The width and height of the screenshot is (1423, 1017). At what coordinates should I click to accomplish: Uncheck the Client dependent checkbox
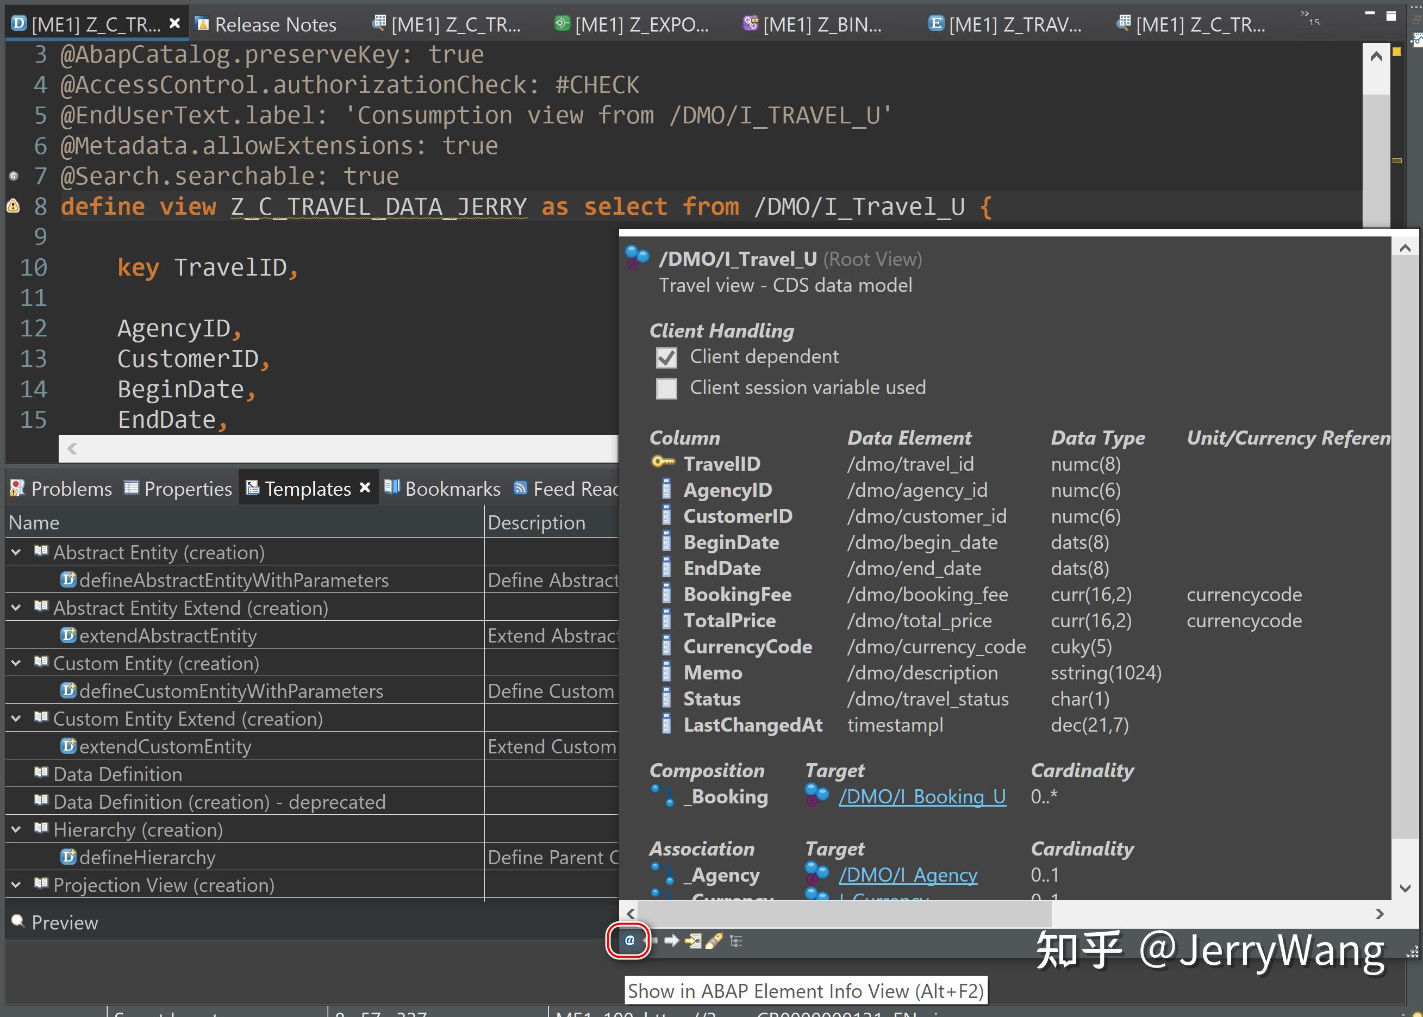(x=666, y=357)
